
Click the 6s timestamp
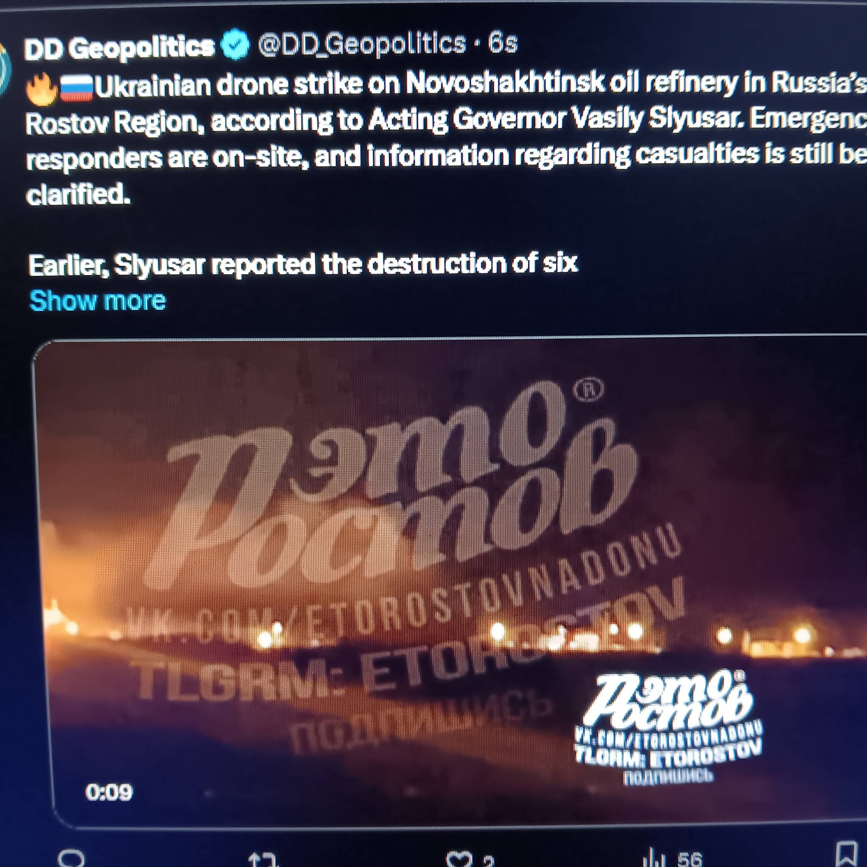(503, 43)
